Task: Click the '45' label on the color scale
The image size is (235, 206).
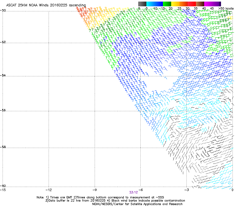Action: pos(212,9)
